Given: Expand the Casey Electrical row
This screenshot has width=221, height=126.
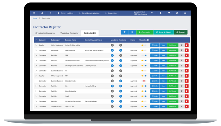Looking at the screenshot, I should tap(36, 50).
